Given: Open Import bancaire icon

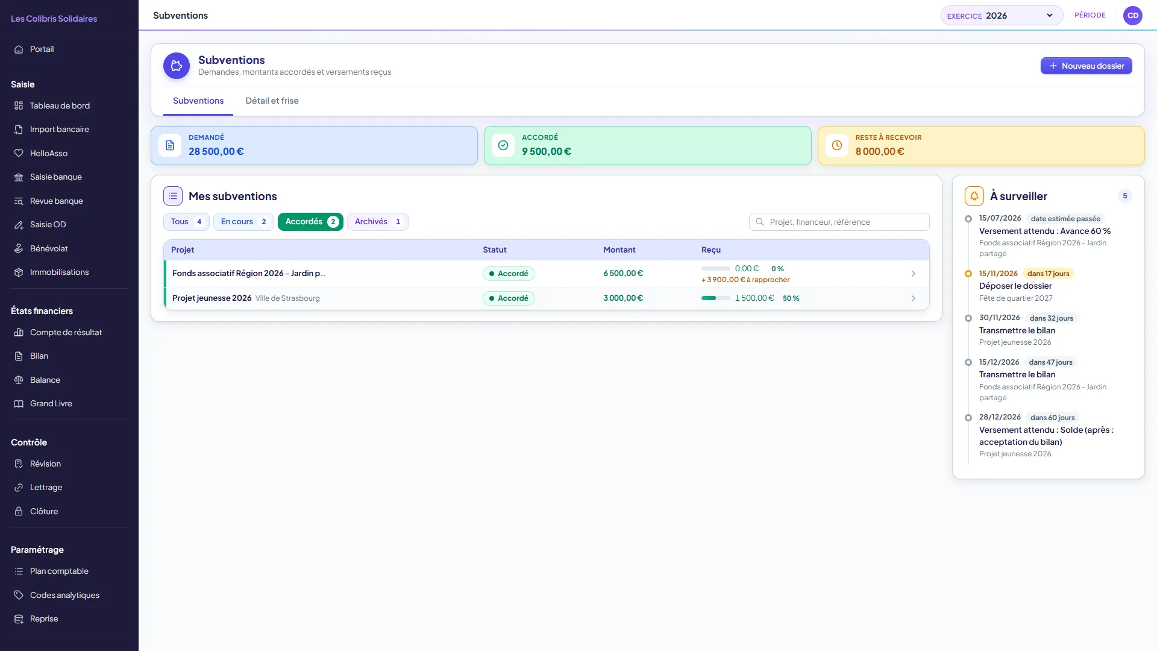Looking at the screenshot, I should (19, 130).
